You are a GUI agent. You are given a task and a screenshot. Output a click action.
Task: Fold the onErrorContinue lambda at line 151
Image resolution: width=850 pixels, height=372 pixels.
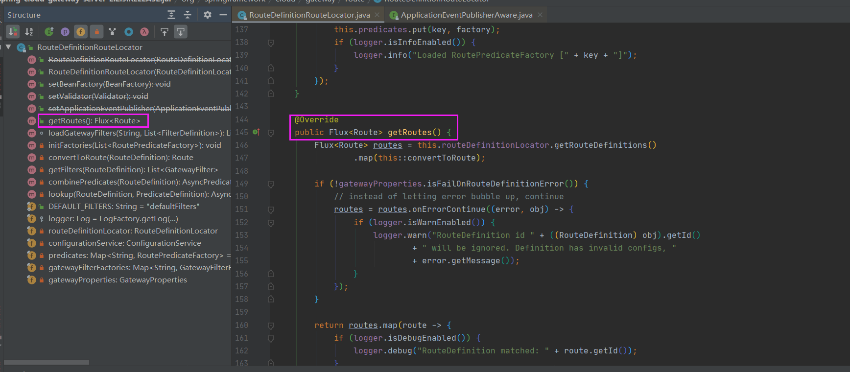tap(271, 209)
